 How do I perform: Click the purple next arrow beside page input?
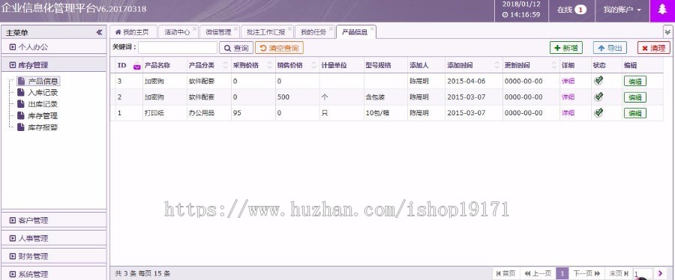[x=660, y=273]
